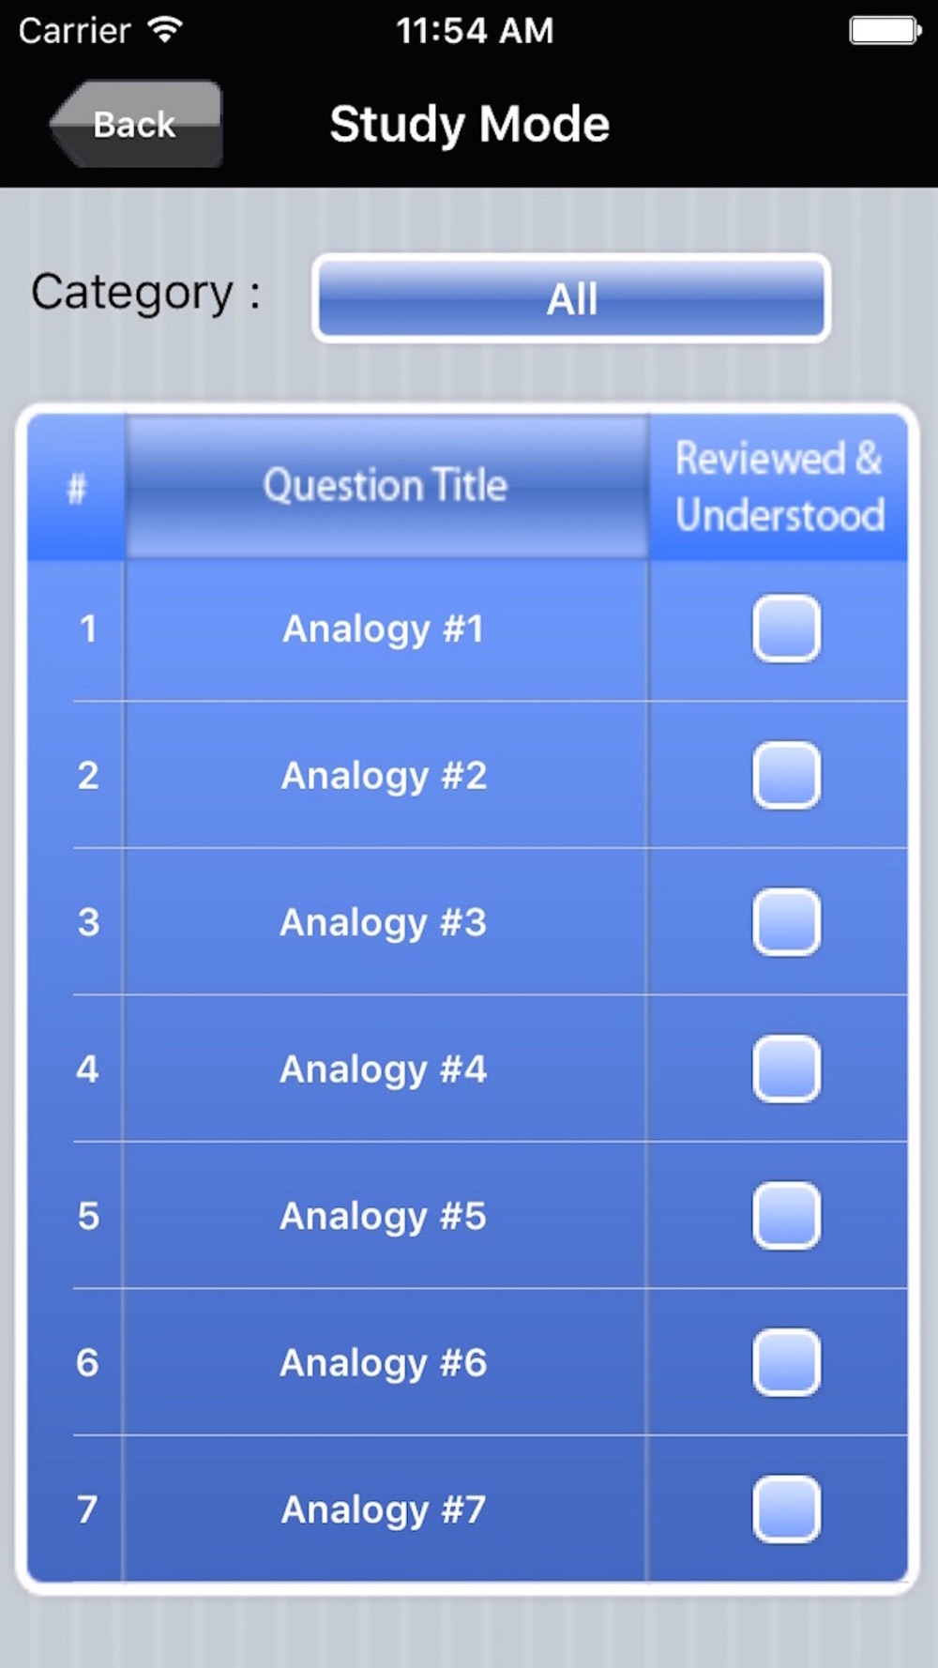Open question Analogy #3
Screen dimensions: 938x1668
(x=384, y=922)
